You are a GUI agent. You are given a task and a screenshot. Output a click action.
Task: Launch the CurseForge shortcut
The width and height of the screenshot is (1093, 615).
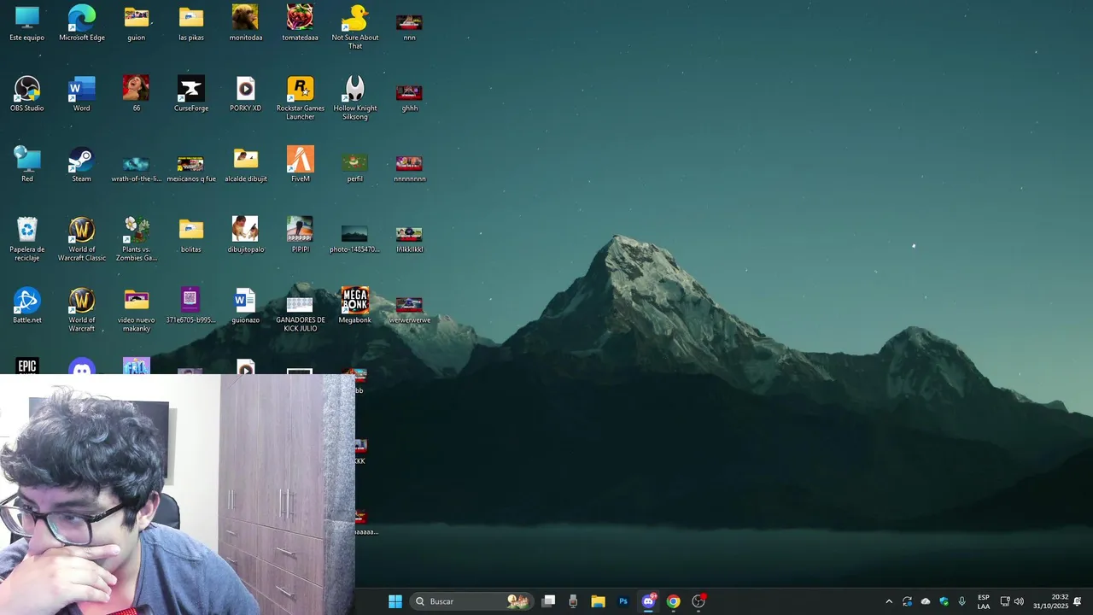(x=191, y=94)
